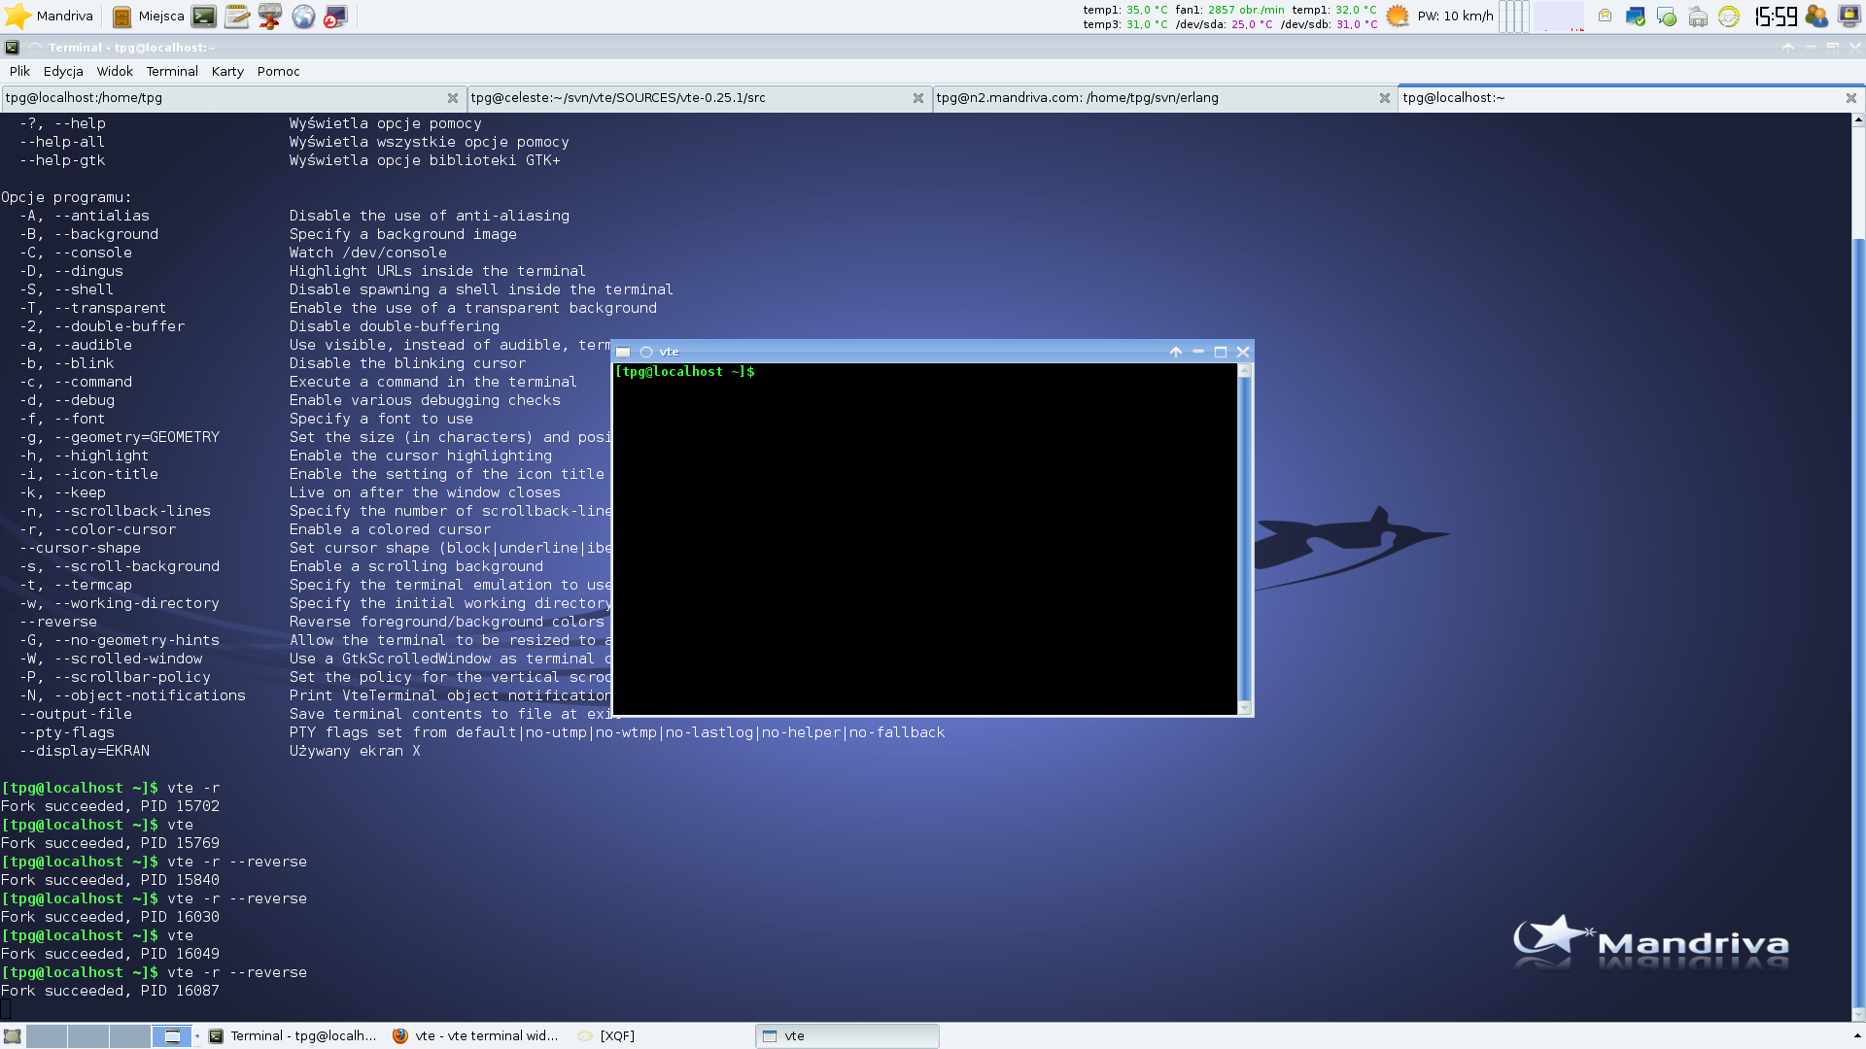Click the XQF tray icon
This screenshot has height=1049, width=1866.
[1729, 17]
